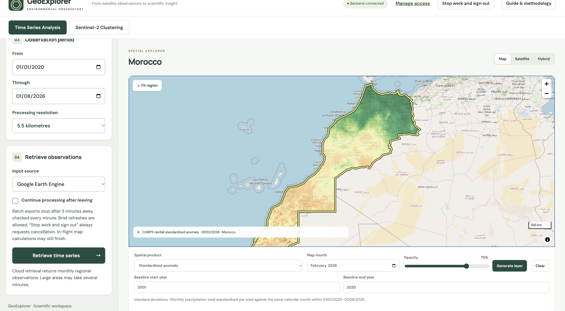Click the Manage access link
The height and width of the screenshot is (311, 565).
tap(412, 3)
